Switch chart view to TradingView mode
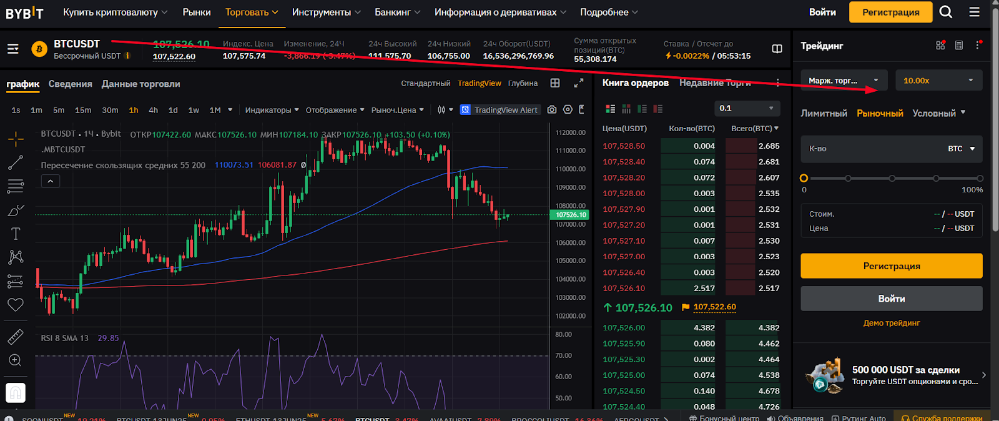Screen dimensions: 999x421 479,83
